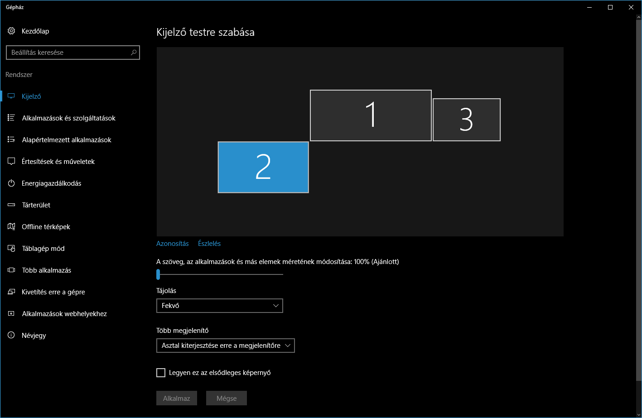This screenshot has height=418, width=642.
Task: Click the Energiagazdálkodás power icon
Action: (11, 183)
